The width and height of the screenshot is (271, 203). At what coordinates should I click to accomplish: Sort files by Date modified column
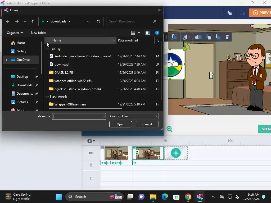pos(128,40)
